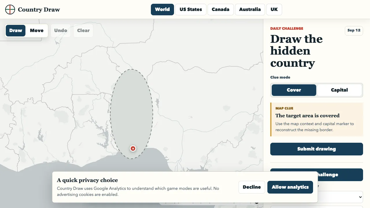Select the World game mode tab
This screenshot has height=208, width=370.
pyautogui.click(x=162, y=9)
